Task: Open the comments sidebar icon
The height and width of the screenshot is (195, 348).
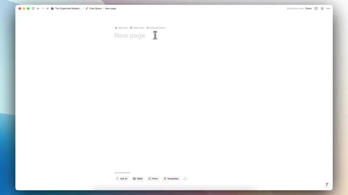Action: click(316, 9)
